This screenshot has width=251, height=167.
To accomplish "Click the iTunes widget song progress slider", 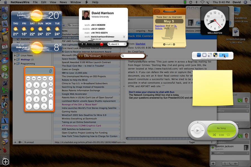I will click(x=221, y=132).
